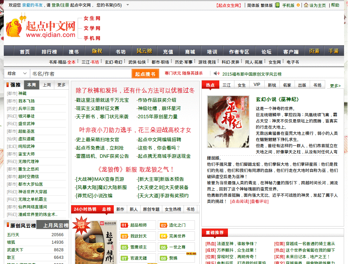Open the 《龙狼传》新服 headline link
The image size is (352, 264).
coord(135,169)
